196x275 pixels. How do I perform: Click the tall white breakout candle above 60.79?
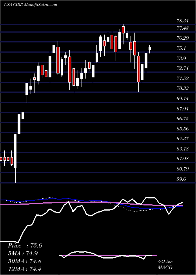point(15,151)
